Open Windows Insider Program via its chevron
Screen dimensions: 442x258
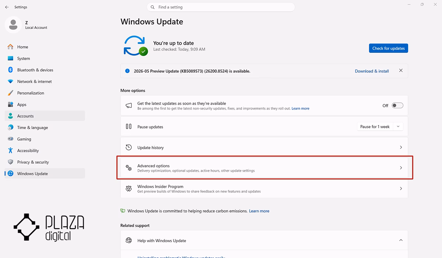click(401, 188)
